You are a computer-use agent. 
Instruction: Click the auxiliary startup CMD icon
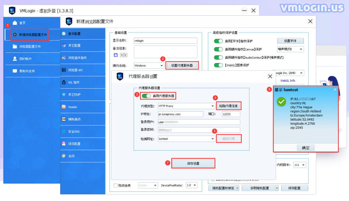pos(64,119)
